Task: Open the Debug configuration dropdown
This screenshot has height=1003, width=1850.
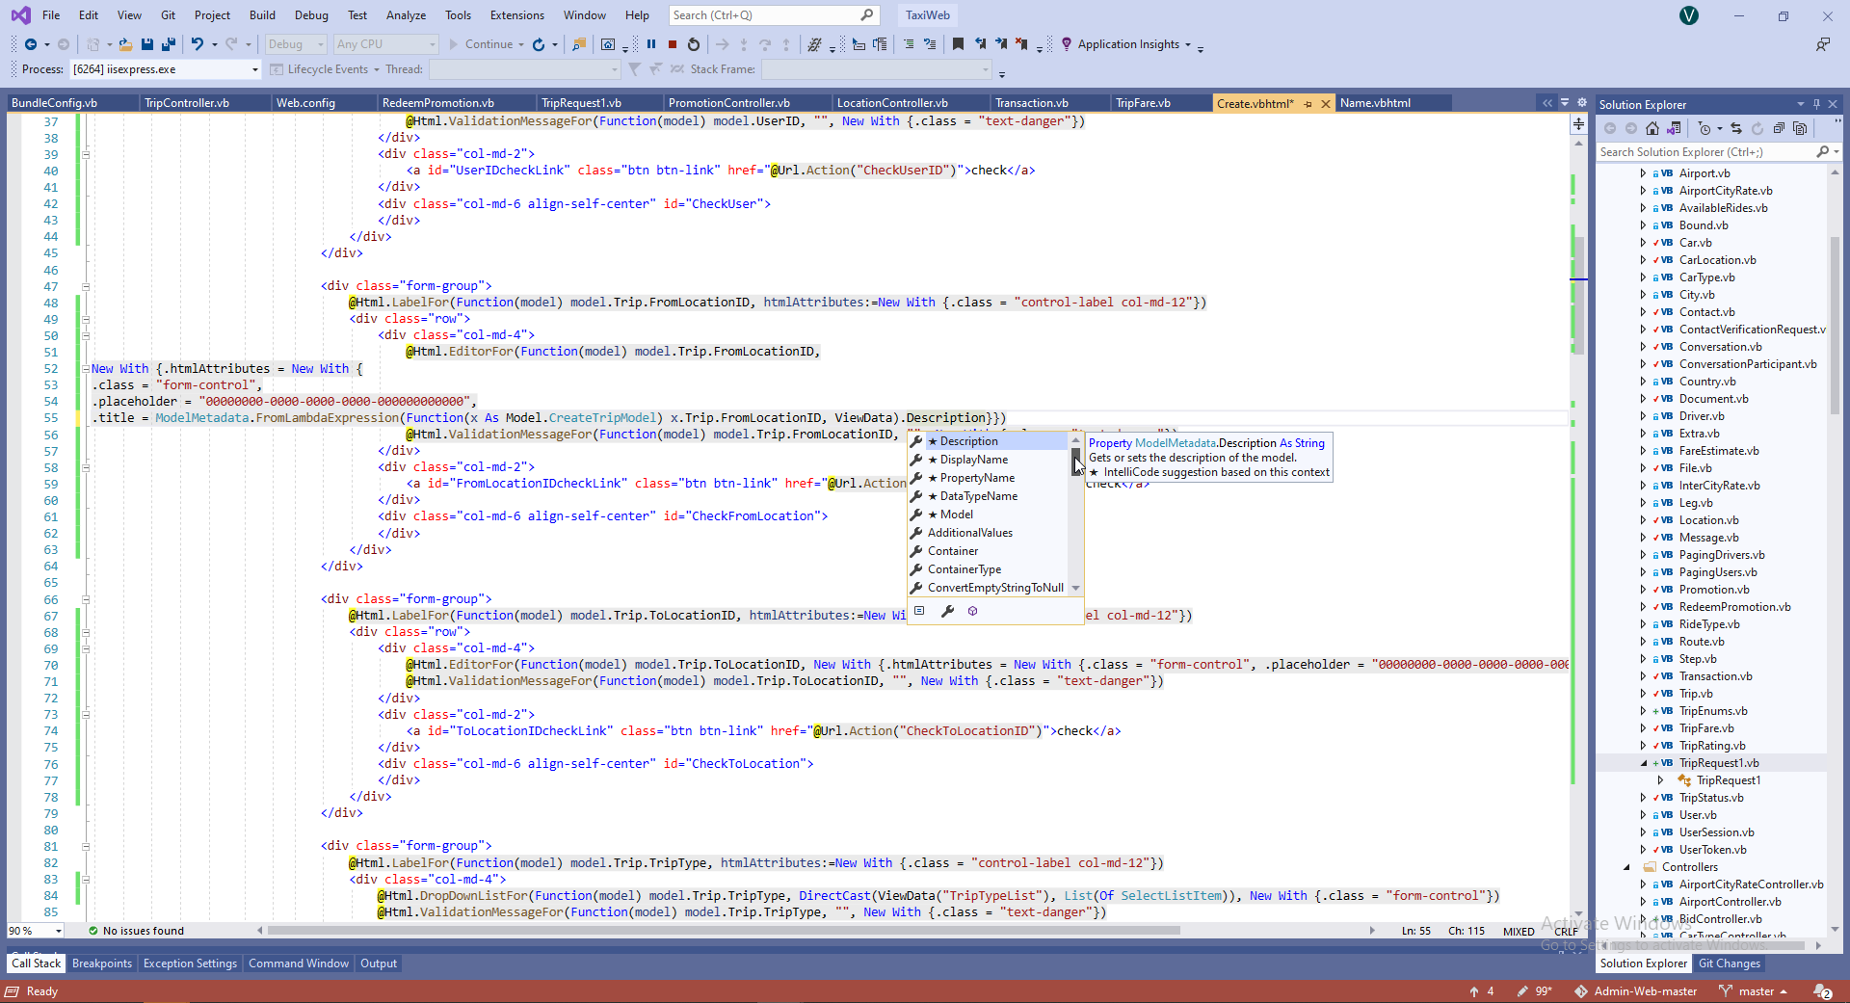Action: [297, 44]
